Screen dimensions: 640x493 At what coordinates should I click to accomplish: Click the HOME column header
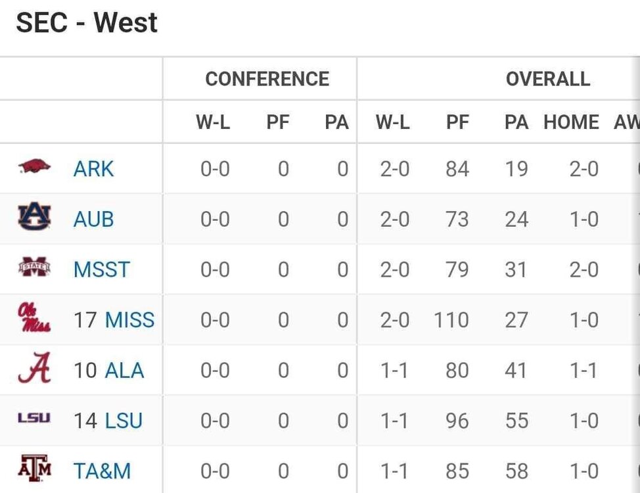[x=571, y=122]
